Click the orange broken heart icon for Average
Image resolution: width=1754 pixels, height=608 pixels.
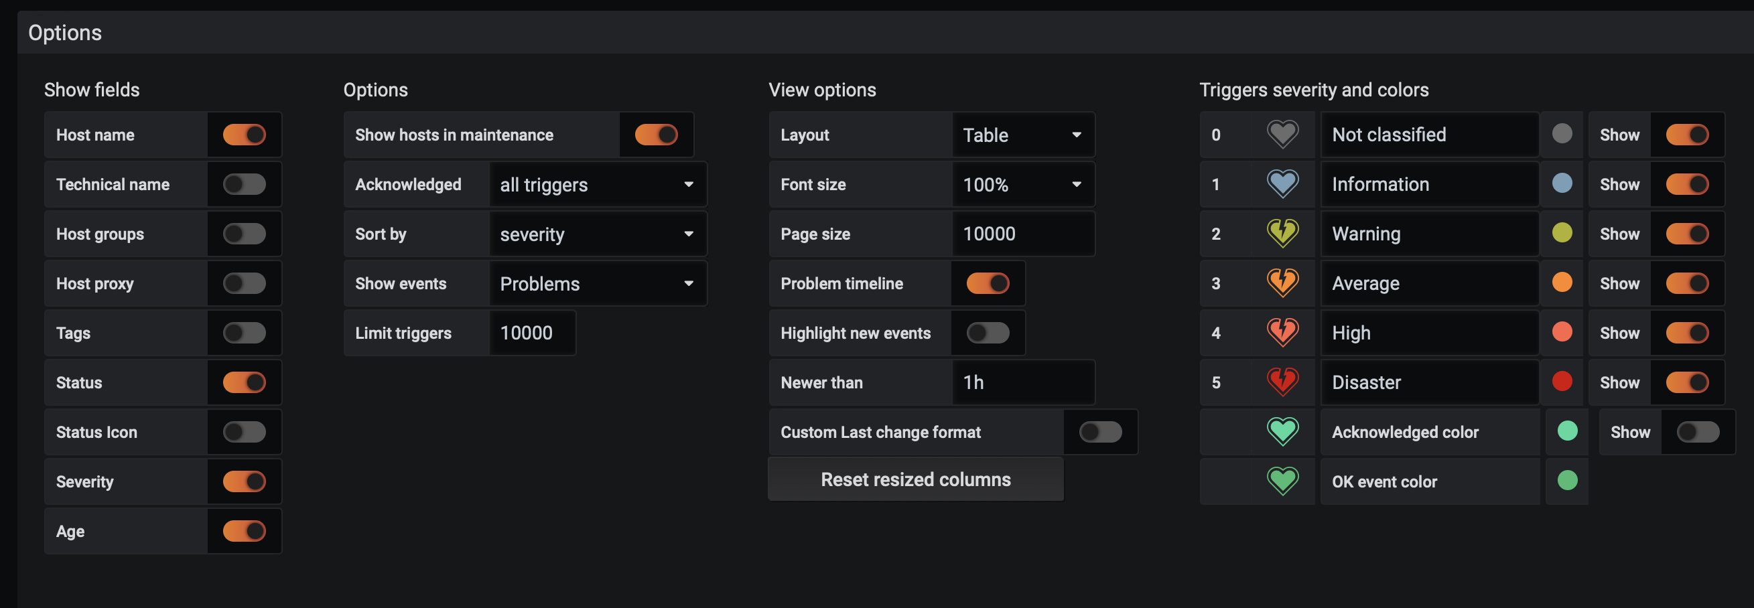(x=1282, y=284)
